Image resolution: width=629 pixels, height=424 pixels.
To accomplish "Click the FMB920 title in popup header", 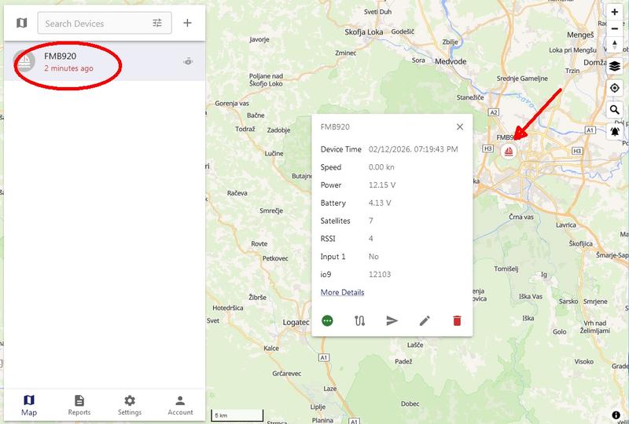I will (335, 127).
